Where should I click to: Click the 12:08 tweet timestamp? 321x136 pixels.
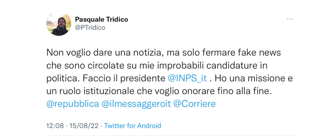click(55, 126)
